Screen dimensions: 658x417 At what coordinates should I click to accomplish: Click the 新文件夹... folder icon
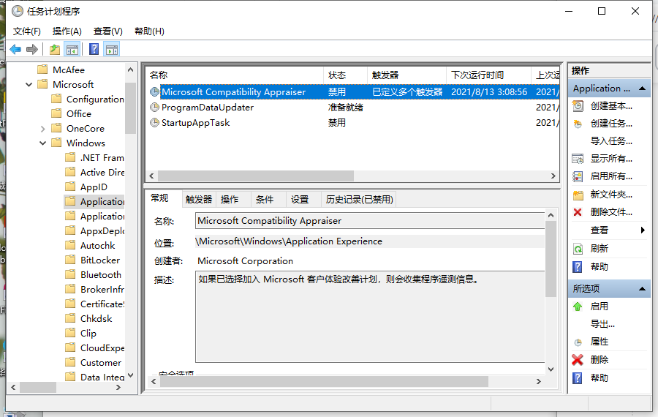[578, 195]
